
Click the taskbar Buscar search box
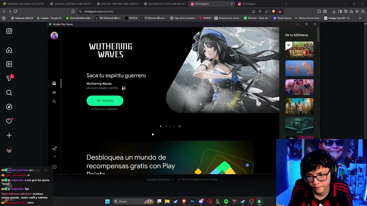pos(133,201)
